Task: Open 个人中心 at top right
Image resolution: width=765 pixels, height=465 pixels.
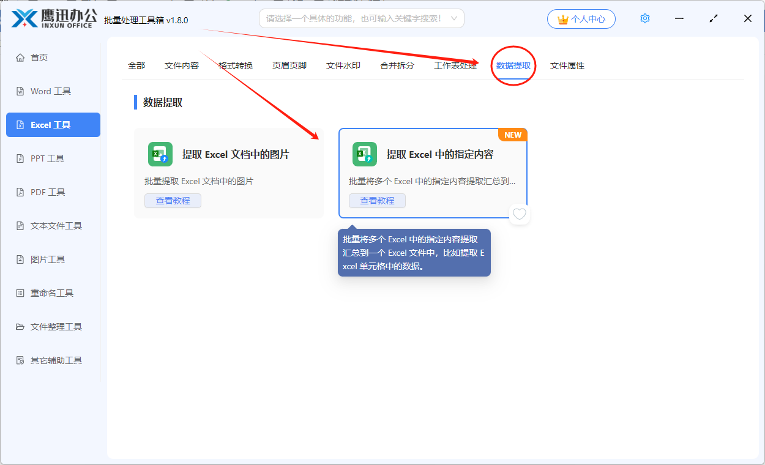Action: click(x=581, y=18)
